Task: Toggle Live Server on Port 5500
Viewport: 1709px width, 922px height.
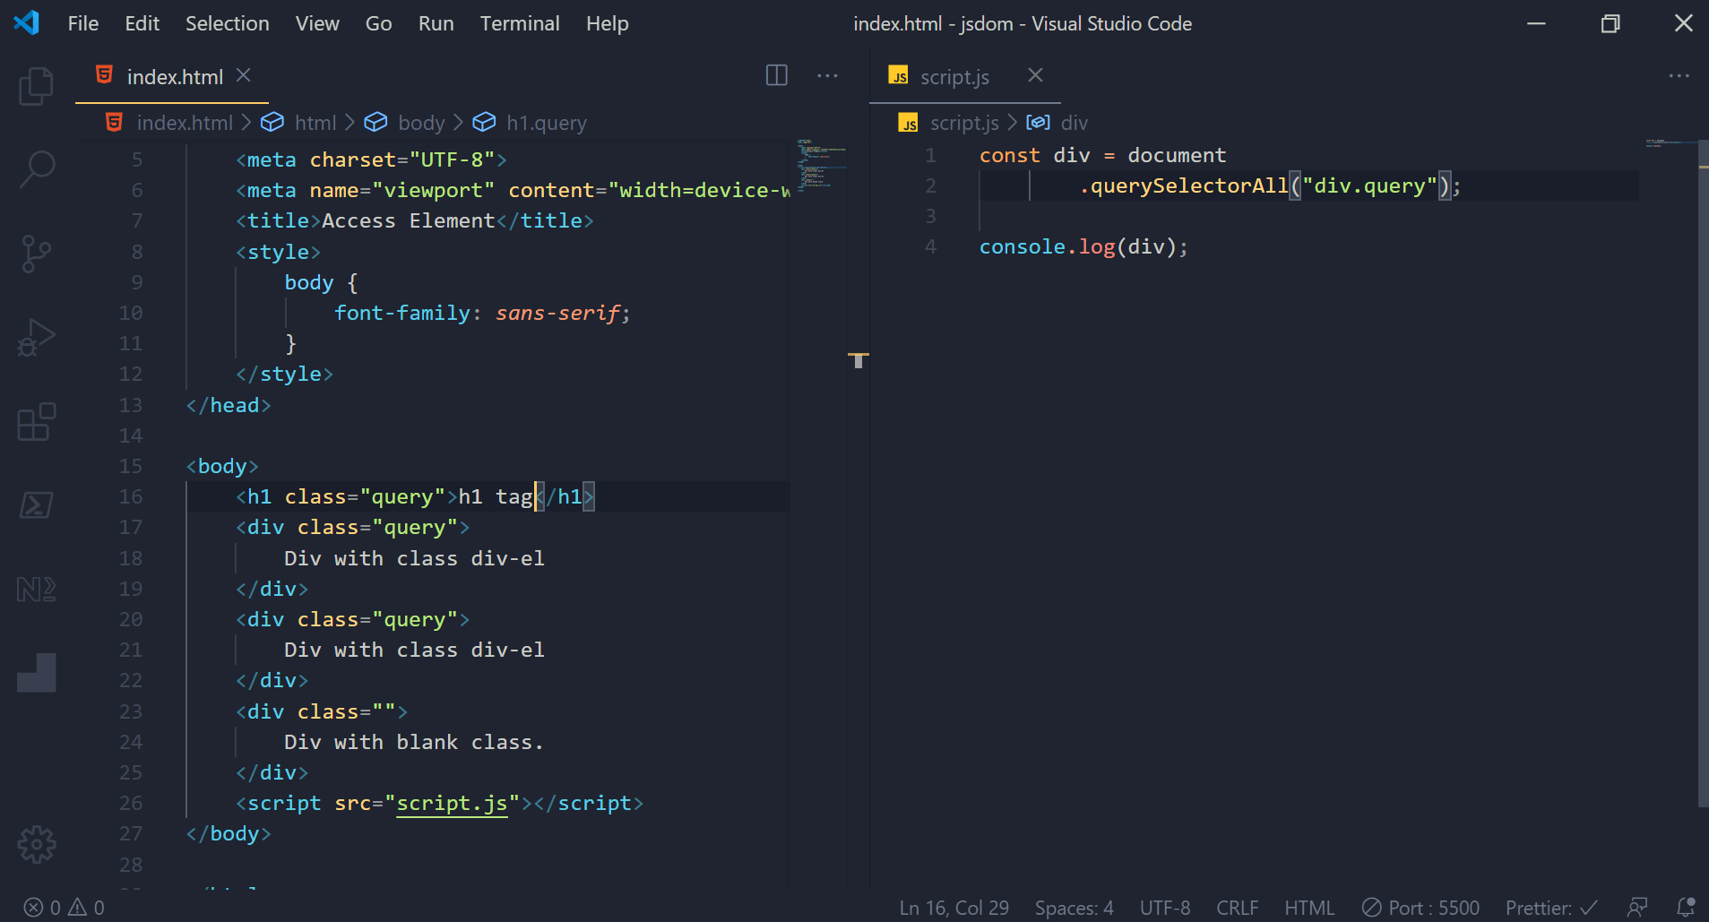Action: [x=1421, y=907]
